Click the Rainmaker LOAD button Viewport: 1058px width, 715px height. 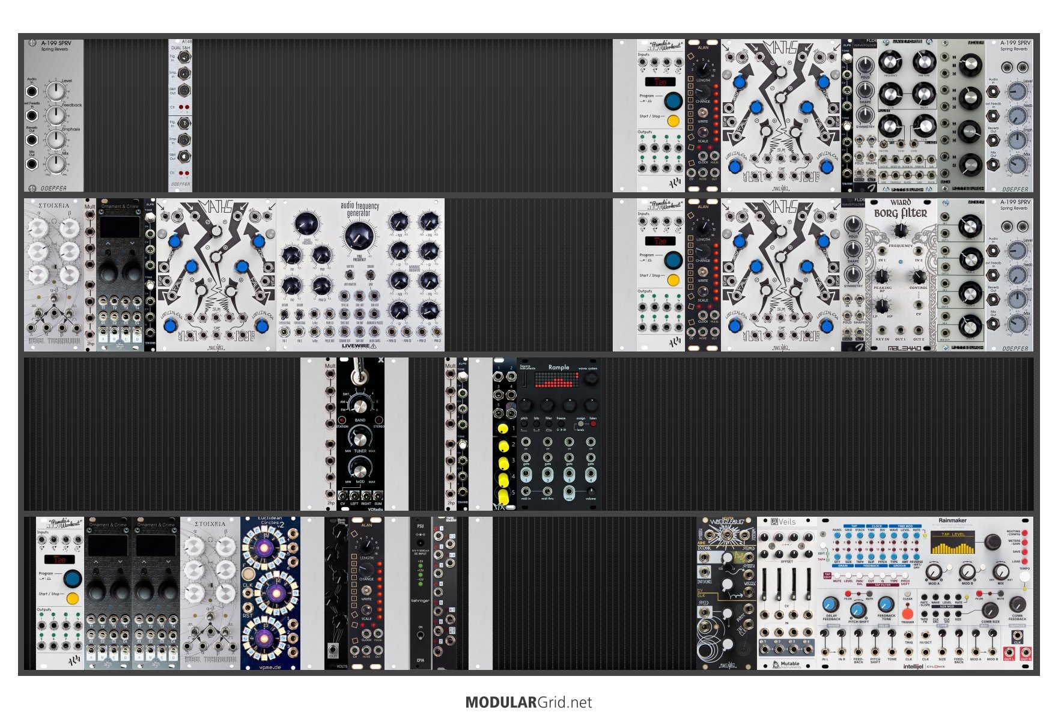tap(1024, 561)
